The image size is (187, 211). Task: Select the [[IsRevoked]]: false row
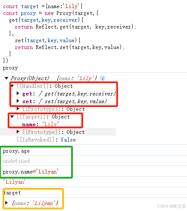coord(46,140)
